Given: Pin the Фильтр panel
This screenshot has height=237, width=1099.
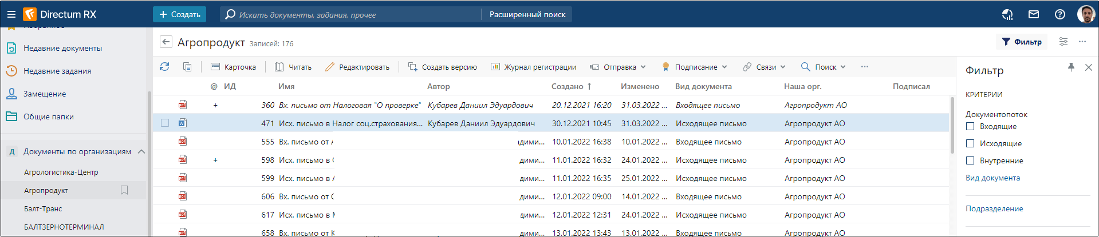Looking at the screenshot, I should (x=1071, y=67).
